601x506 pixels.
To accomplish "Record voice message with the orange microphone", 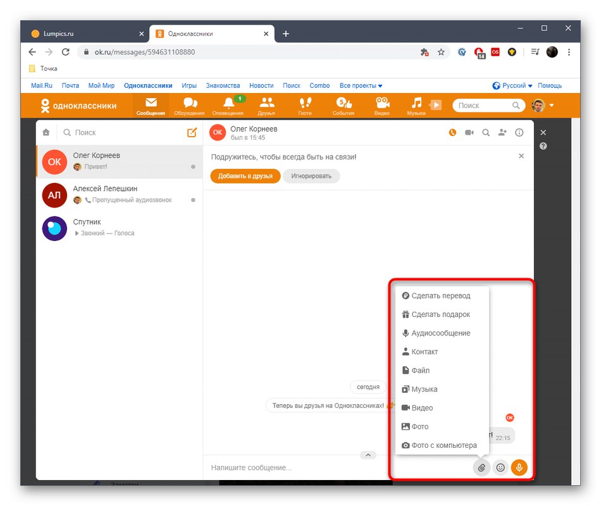I will pyautogui.click(x=519, y=467).
